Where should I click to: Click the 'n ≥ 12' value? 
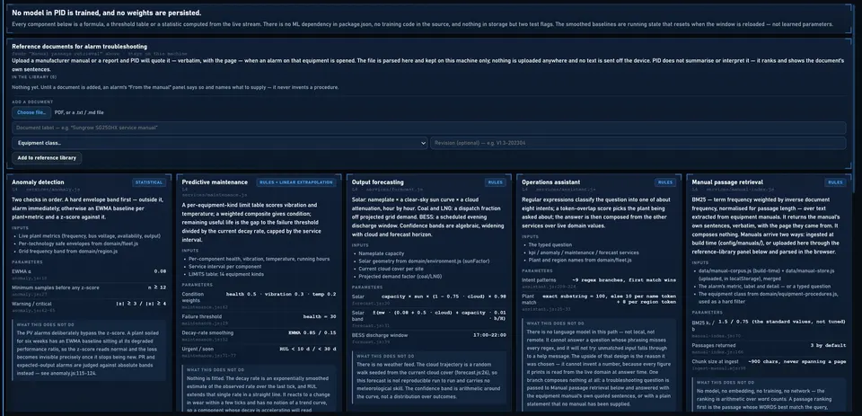(x=156, y=288)
